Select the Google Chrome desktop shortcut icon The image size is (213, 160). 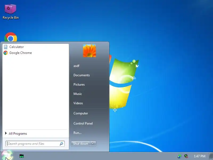11,37
